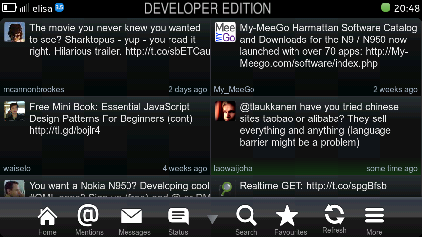Tap the 3.5G network badge

59,7
